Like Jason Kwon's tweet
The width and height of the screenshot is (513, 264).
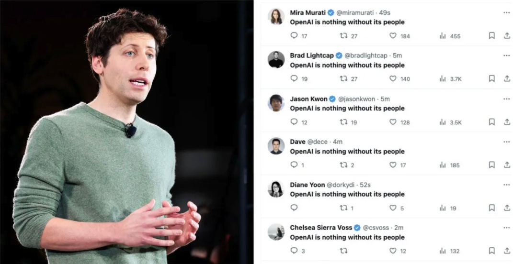pos(393,122)
